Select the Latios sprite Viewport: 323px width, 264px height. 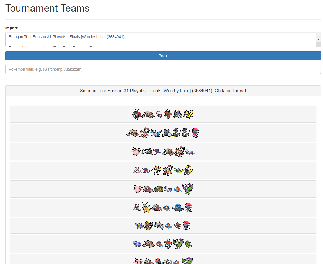tap(156, 133)
